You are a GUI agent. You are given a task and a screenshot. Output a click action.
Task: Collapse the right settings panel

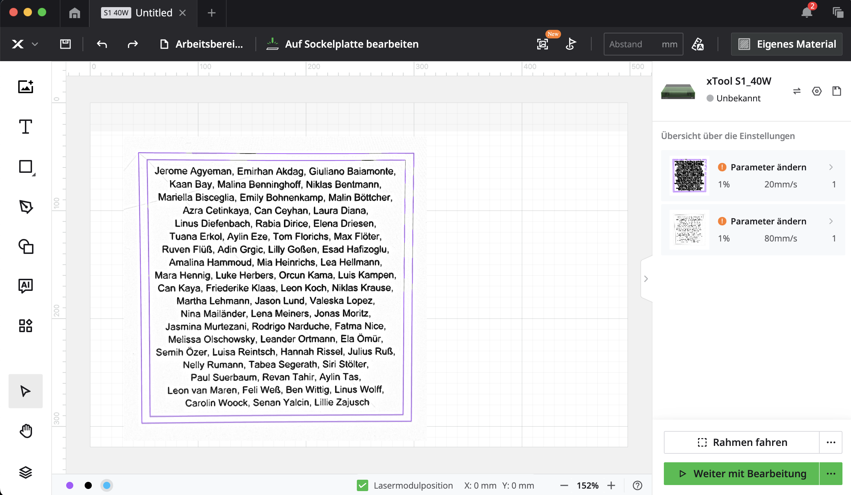[646, 279]
